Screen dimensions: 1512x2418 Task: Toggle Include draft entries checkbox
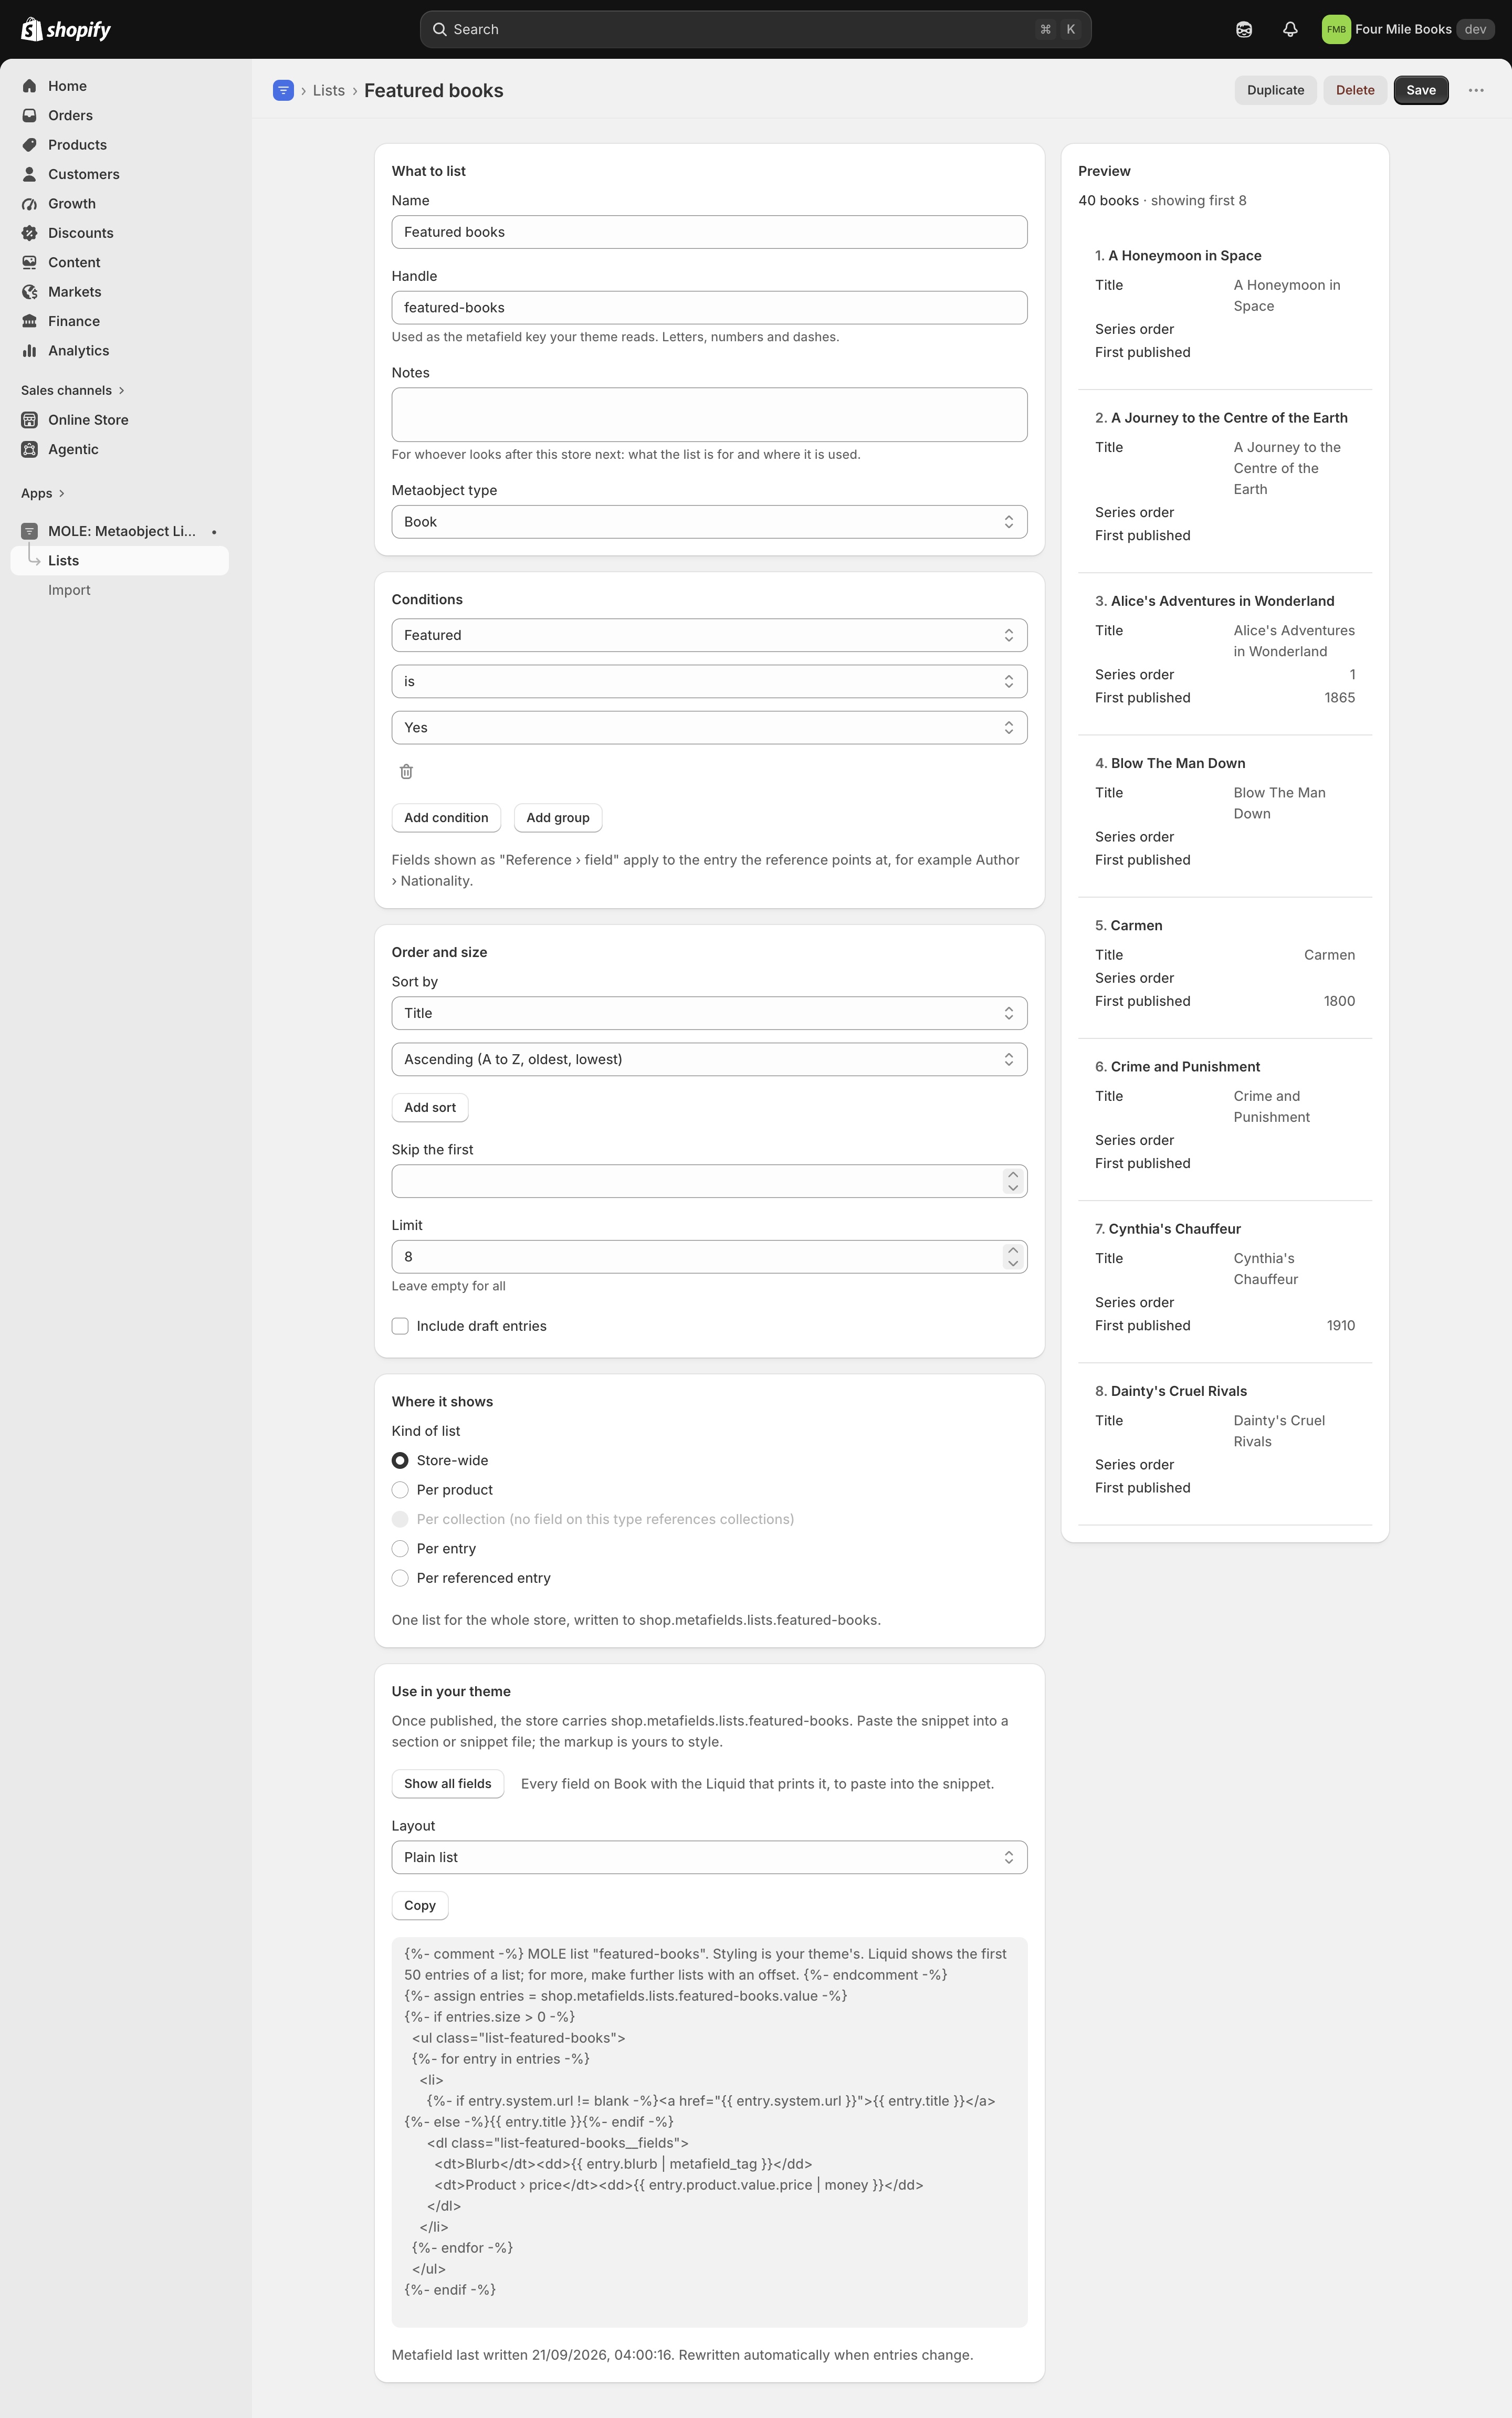tap(400, 1326)
